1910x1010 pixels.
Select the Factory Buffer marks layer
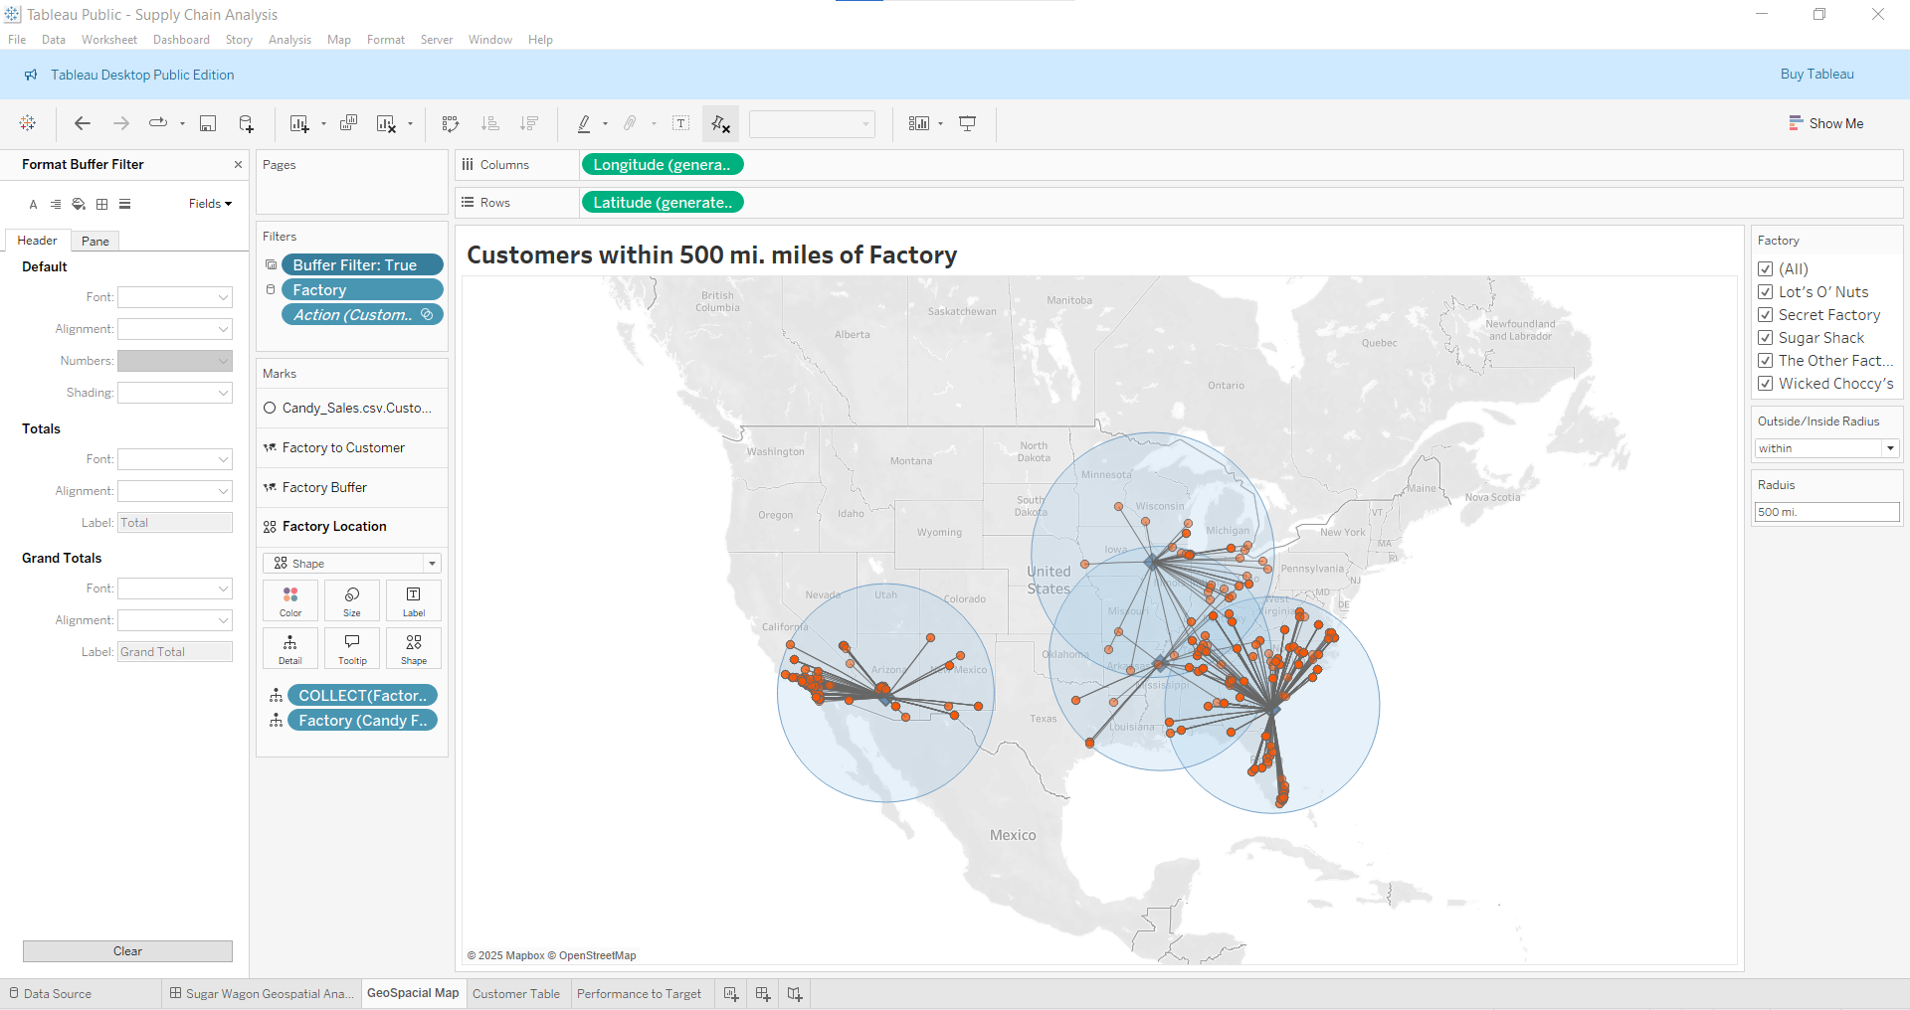coord(352,487)
